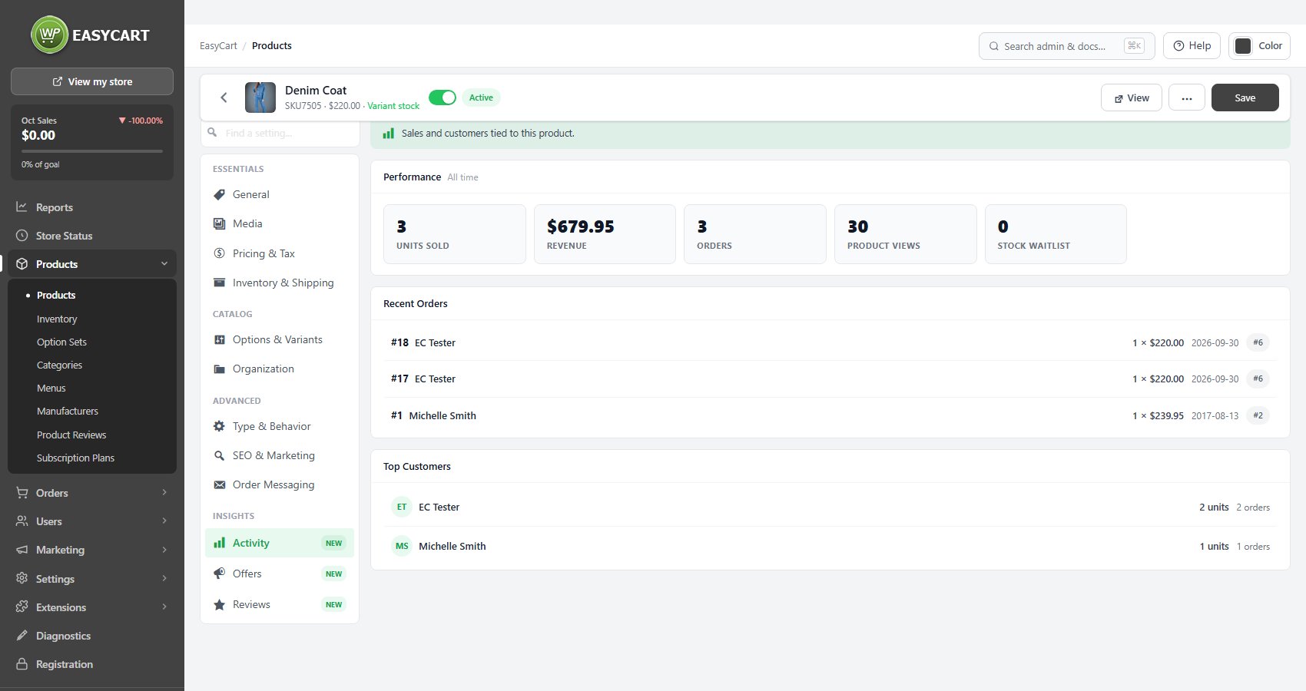Open the more actions ellipsis button
This screenshot has width=1306, height=691.
click(1187, 98)
